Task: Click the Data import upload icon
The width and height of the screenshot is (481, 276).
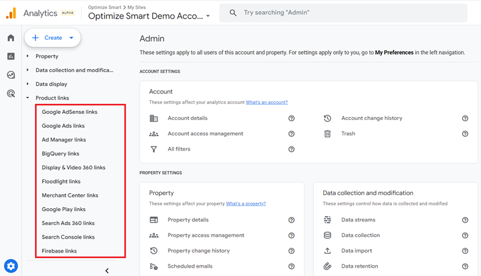Action: click(327, 251)
